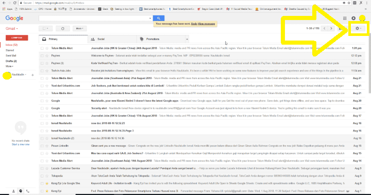Image resolution: width=371 pixels, height=195 pixels.
Task: Refresh the inbox with the reload icon
Action: coord(63,29)
